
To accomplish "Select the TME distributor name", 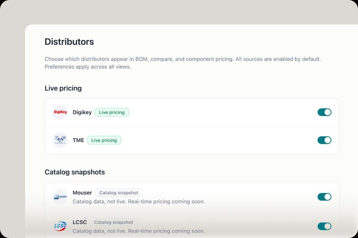I will coord(78,140).
